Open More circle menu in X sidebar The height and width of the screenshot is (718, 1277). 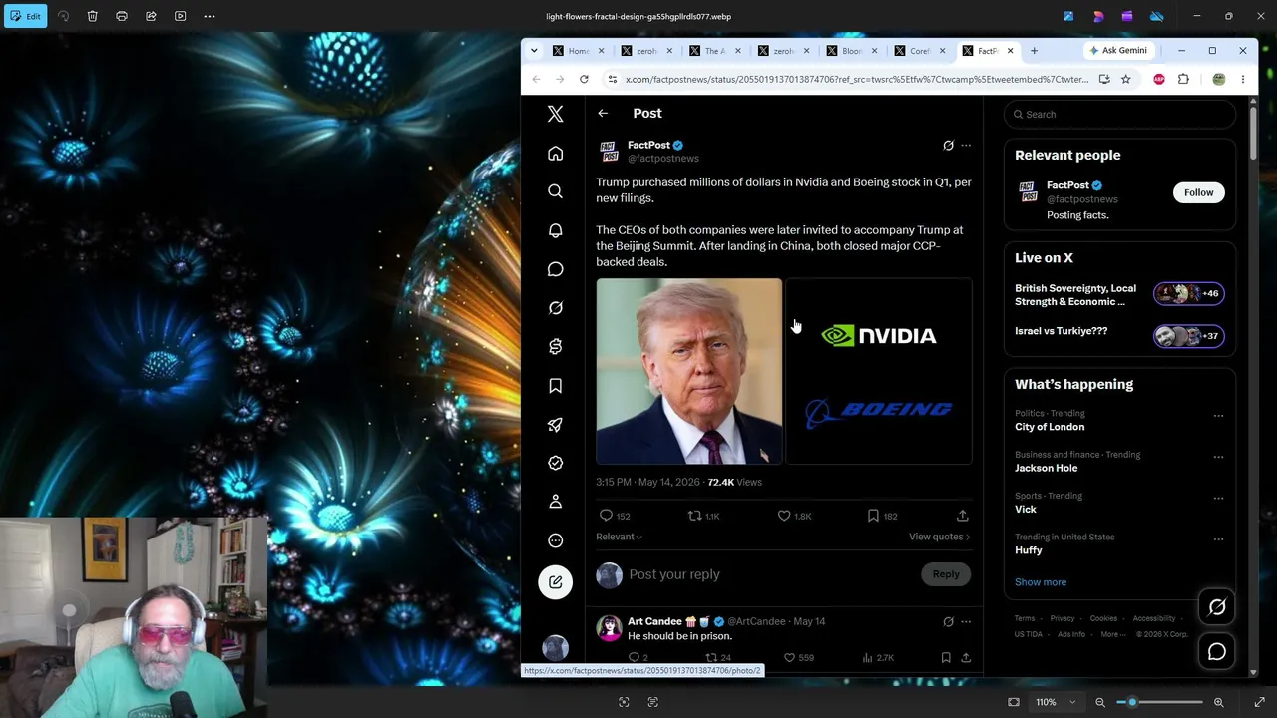pyautogui.click(x=556, y=540)
